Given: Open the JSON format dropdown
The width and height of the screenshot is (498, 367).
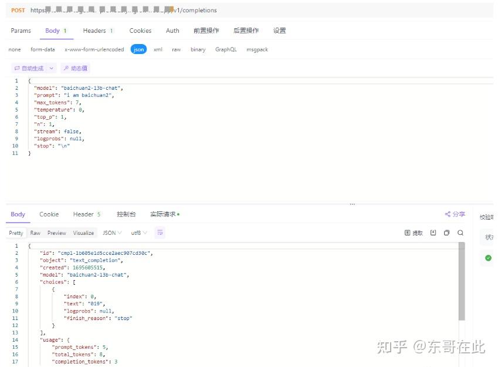Looking at the screenshot, I should [x=111, y=233].
